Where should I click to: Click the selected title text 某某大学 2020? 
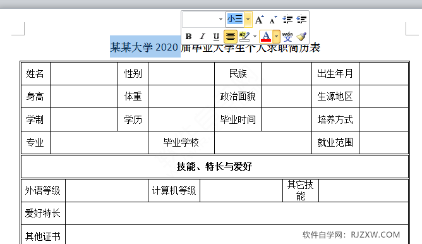click(x=144, y=47)
